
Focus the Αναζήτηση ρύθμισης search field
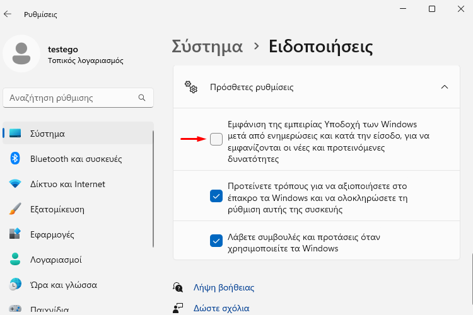pos(78,98)
